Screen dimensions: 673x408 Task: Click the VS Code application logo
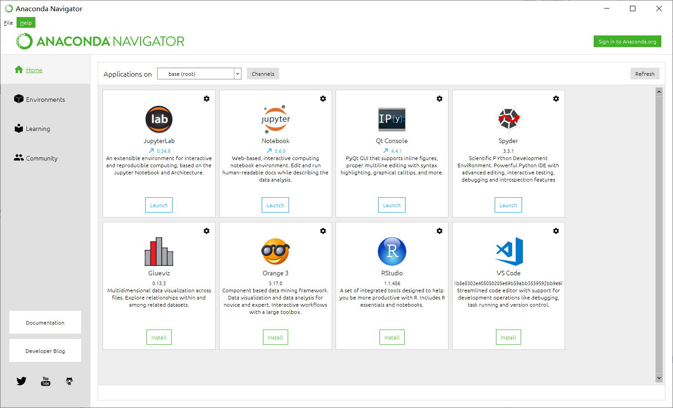[x=509, y=252]
